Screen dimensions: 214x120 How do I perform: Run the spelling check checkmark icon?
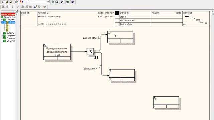62,2
